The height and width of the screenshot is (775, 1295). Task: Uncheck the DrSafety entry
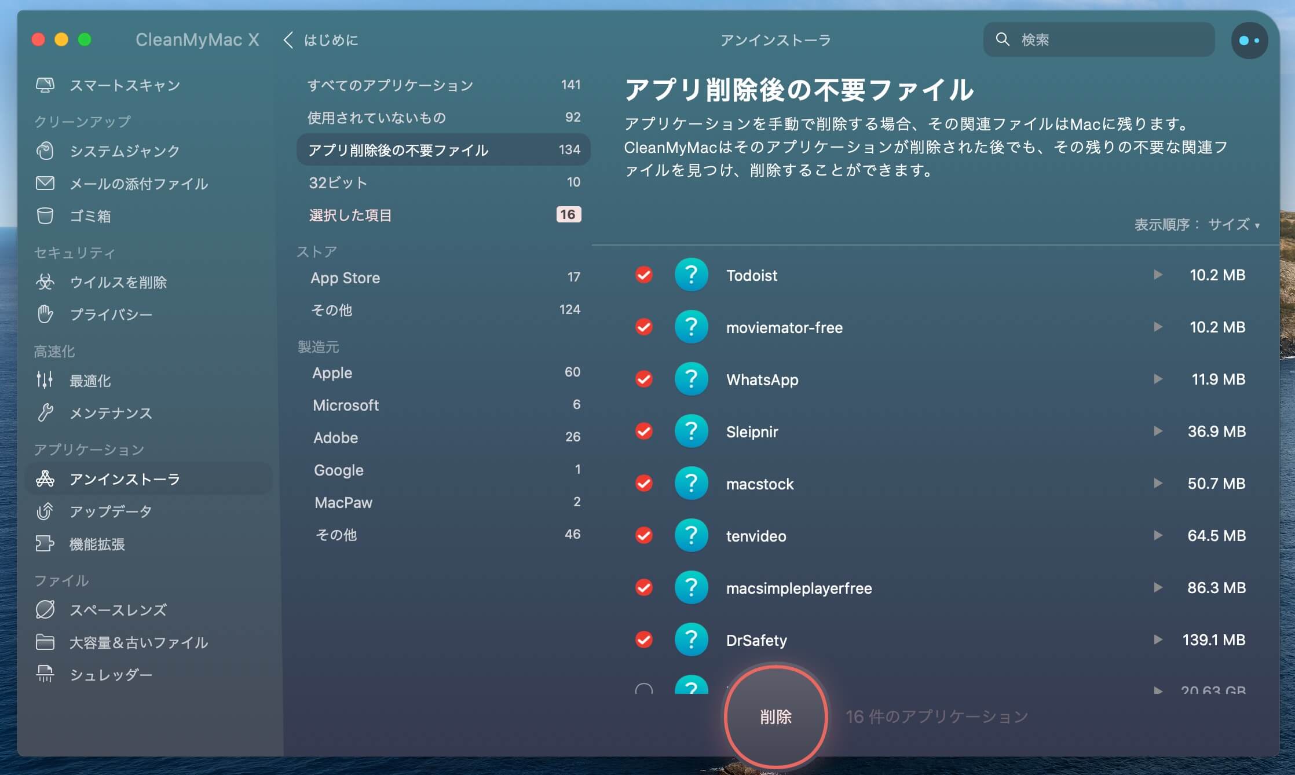pos(643,639)
